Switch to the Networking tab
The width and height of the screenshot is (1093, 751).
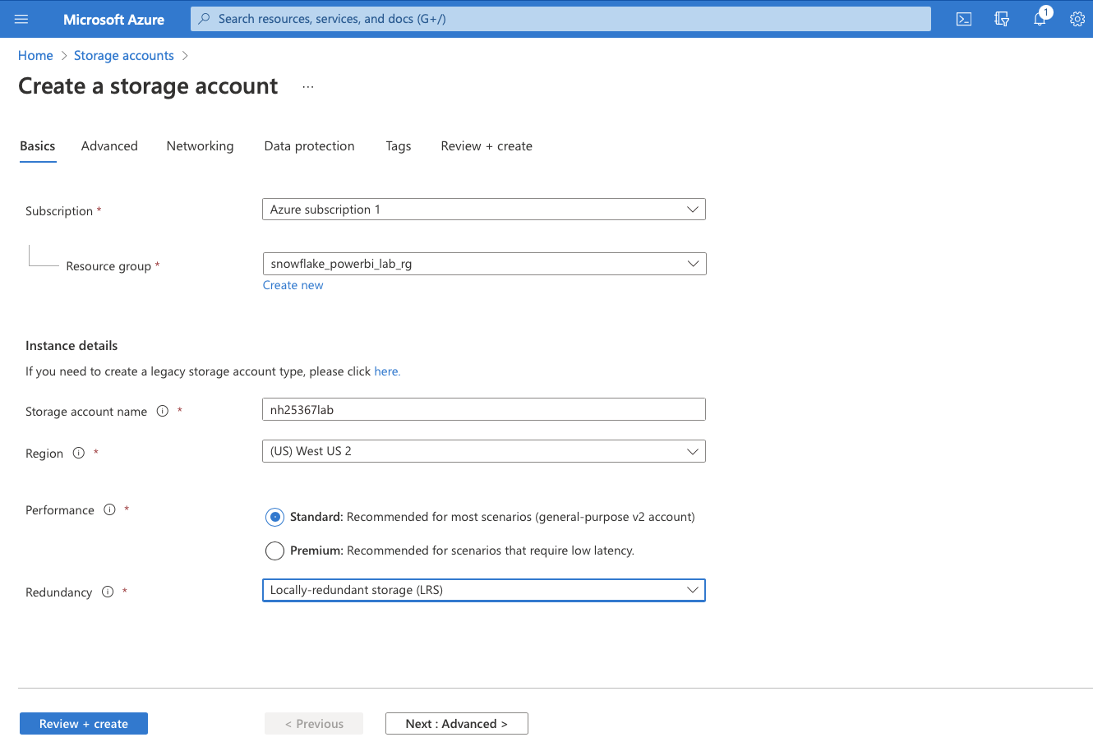(200, 146)
